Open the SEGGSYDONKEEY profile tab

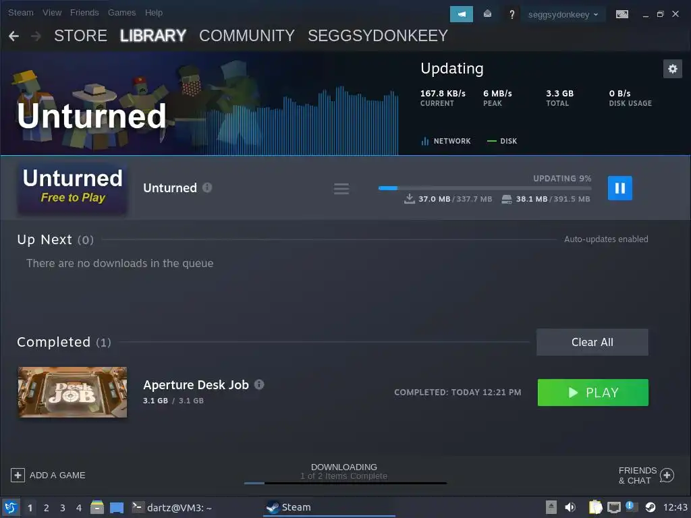(x=378, y=36)
